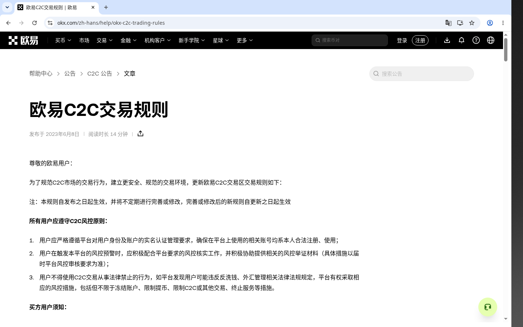Expand the 金融 dropdown menu
This screenshot has width=523, height=327.
129,40
